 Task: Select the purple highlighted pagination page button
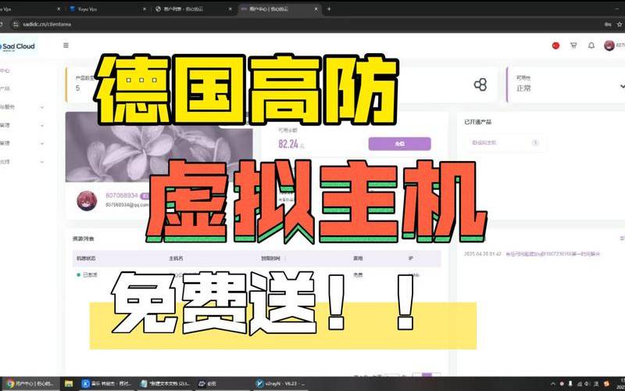click(x=427, y=375)
